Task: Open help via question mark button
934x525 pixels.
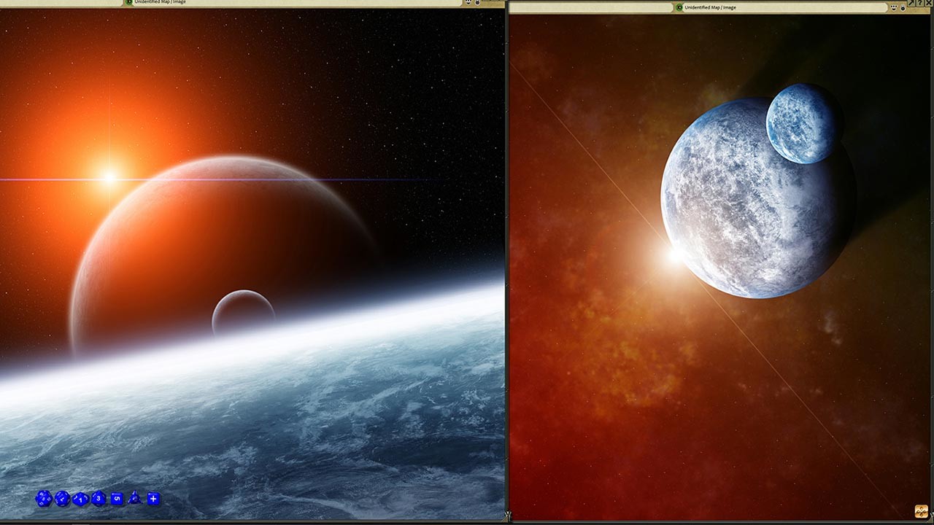Action: 919,3
